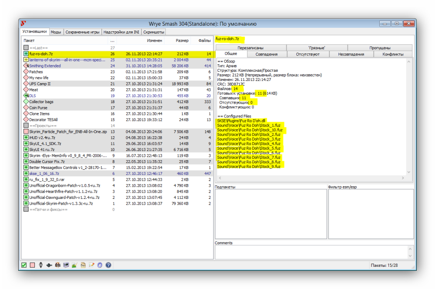Screen dimensions: 435x289
Task: Sort by the Файлы column header
Action: 202,40
